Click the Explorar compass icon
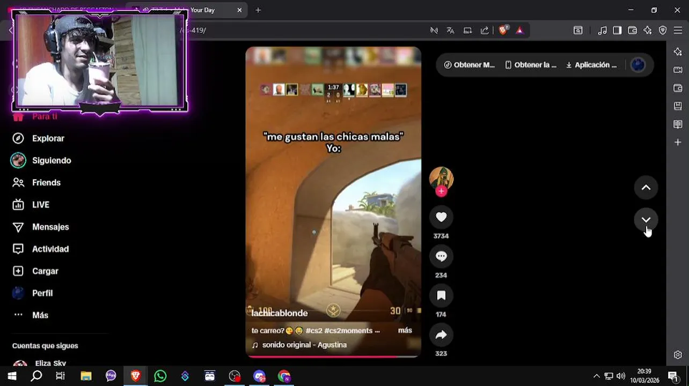The width and height of the screenshot is (689, 386). (18, 138)
